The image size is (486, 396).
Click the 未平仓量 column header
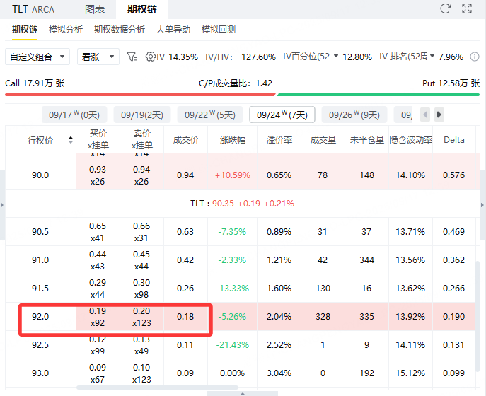pyautogui.click(x=367, y=140)
